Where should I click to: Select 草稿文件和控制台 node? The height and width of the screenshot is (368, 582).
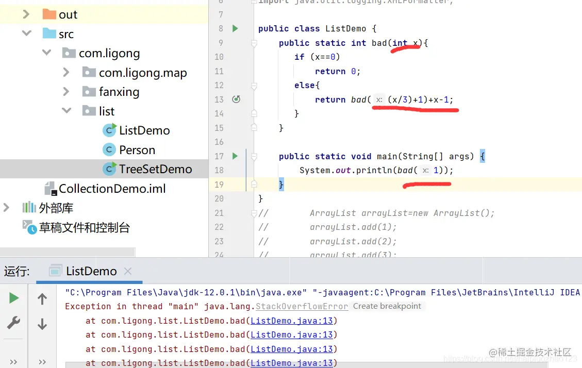coord(84,227)
